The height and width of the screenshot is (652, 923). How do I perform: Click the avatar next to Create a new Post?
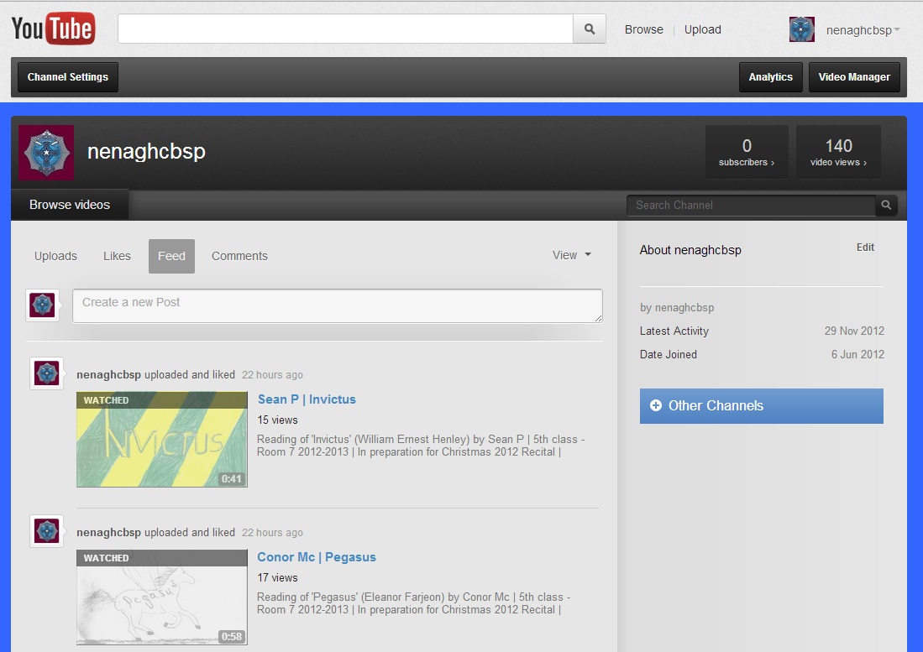coord(42,305)
